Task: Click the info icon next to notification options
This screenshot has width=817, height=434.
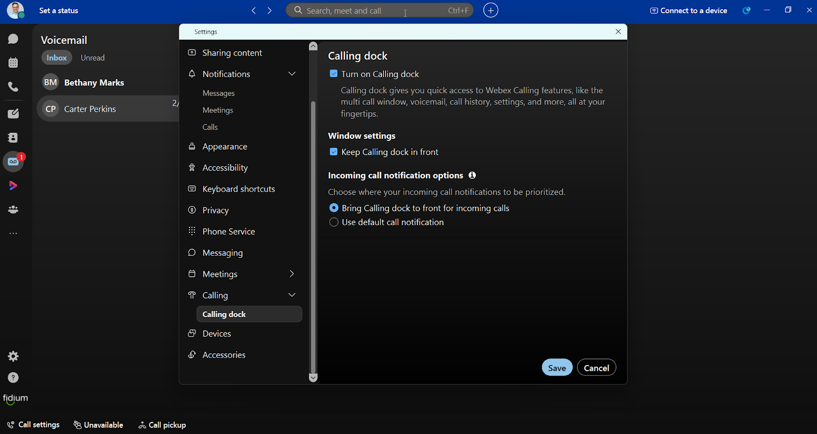Action: point(472,175)
